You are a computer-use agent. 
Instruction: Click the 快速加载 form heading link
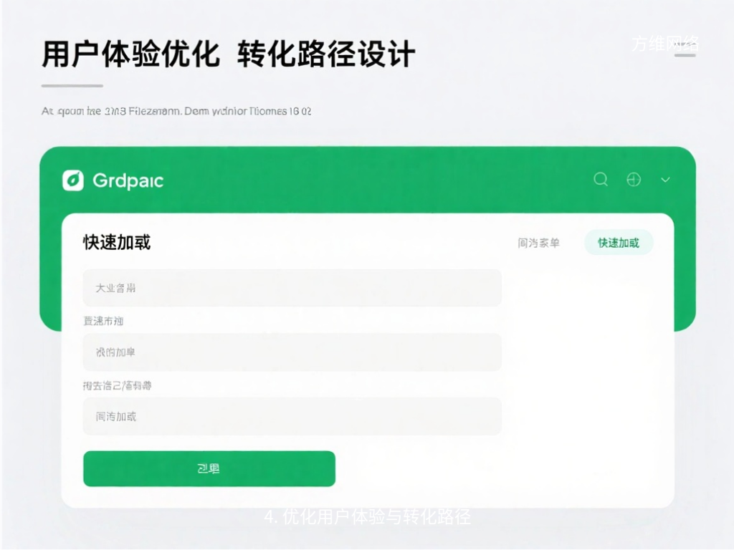(117, 242)
